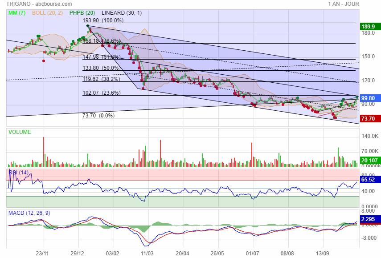Click the RSI (14) panel label
This screenshot has width=381, height=258.
(x=18, y=173)
